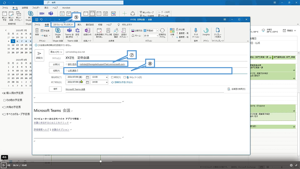Viewport: 300px width, 169px height.
Task: Click the Teams meeting icon in main ribbon
Action: click(51, 14)
